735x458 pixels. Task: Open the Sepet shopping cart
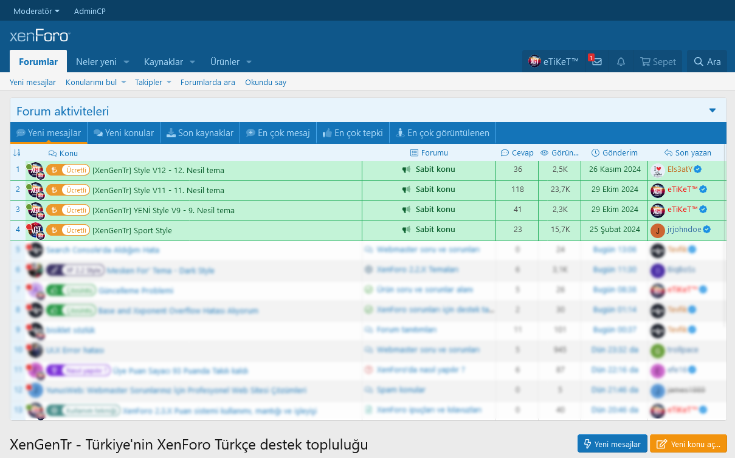coord(658,62)
